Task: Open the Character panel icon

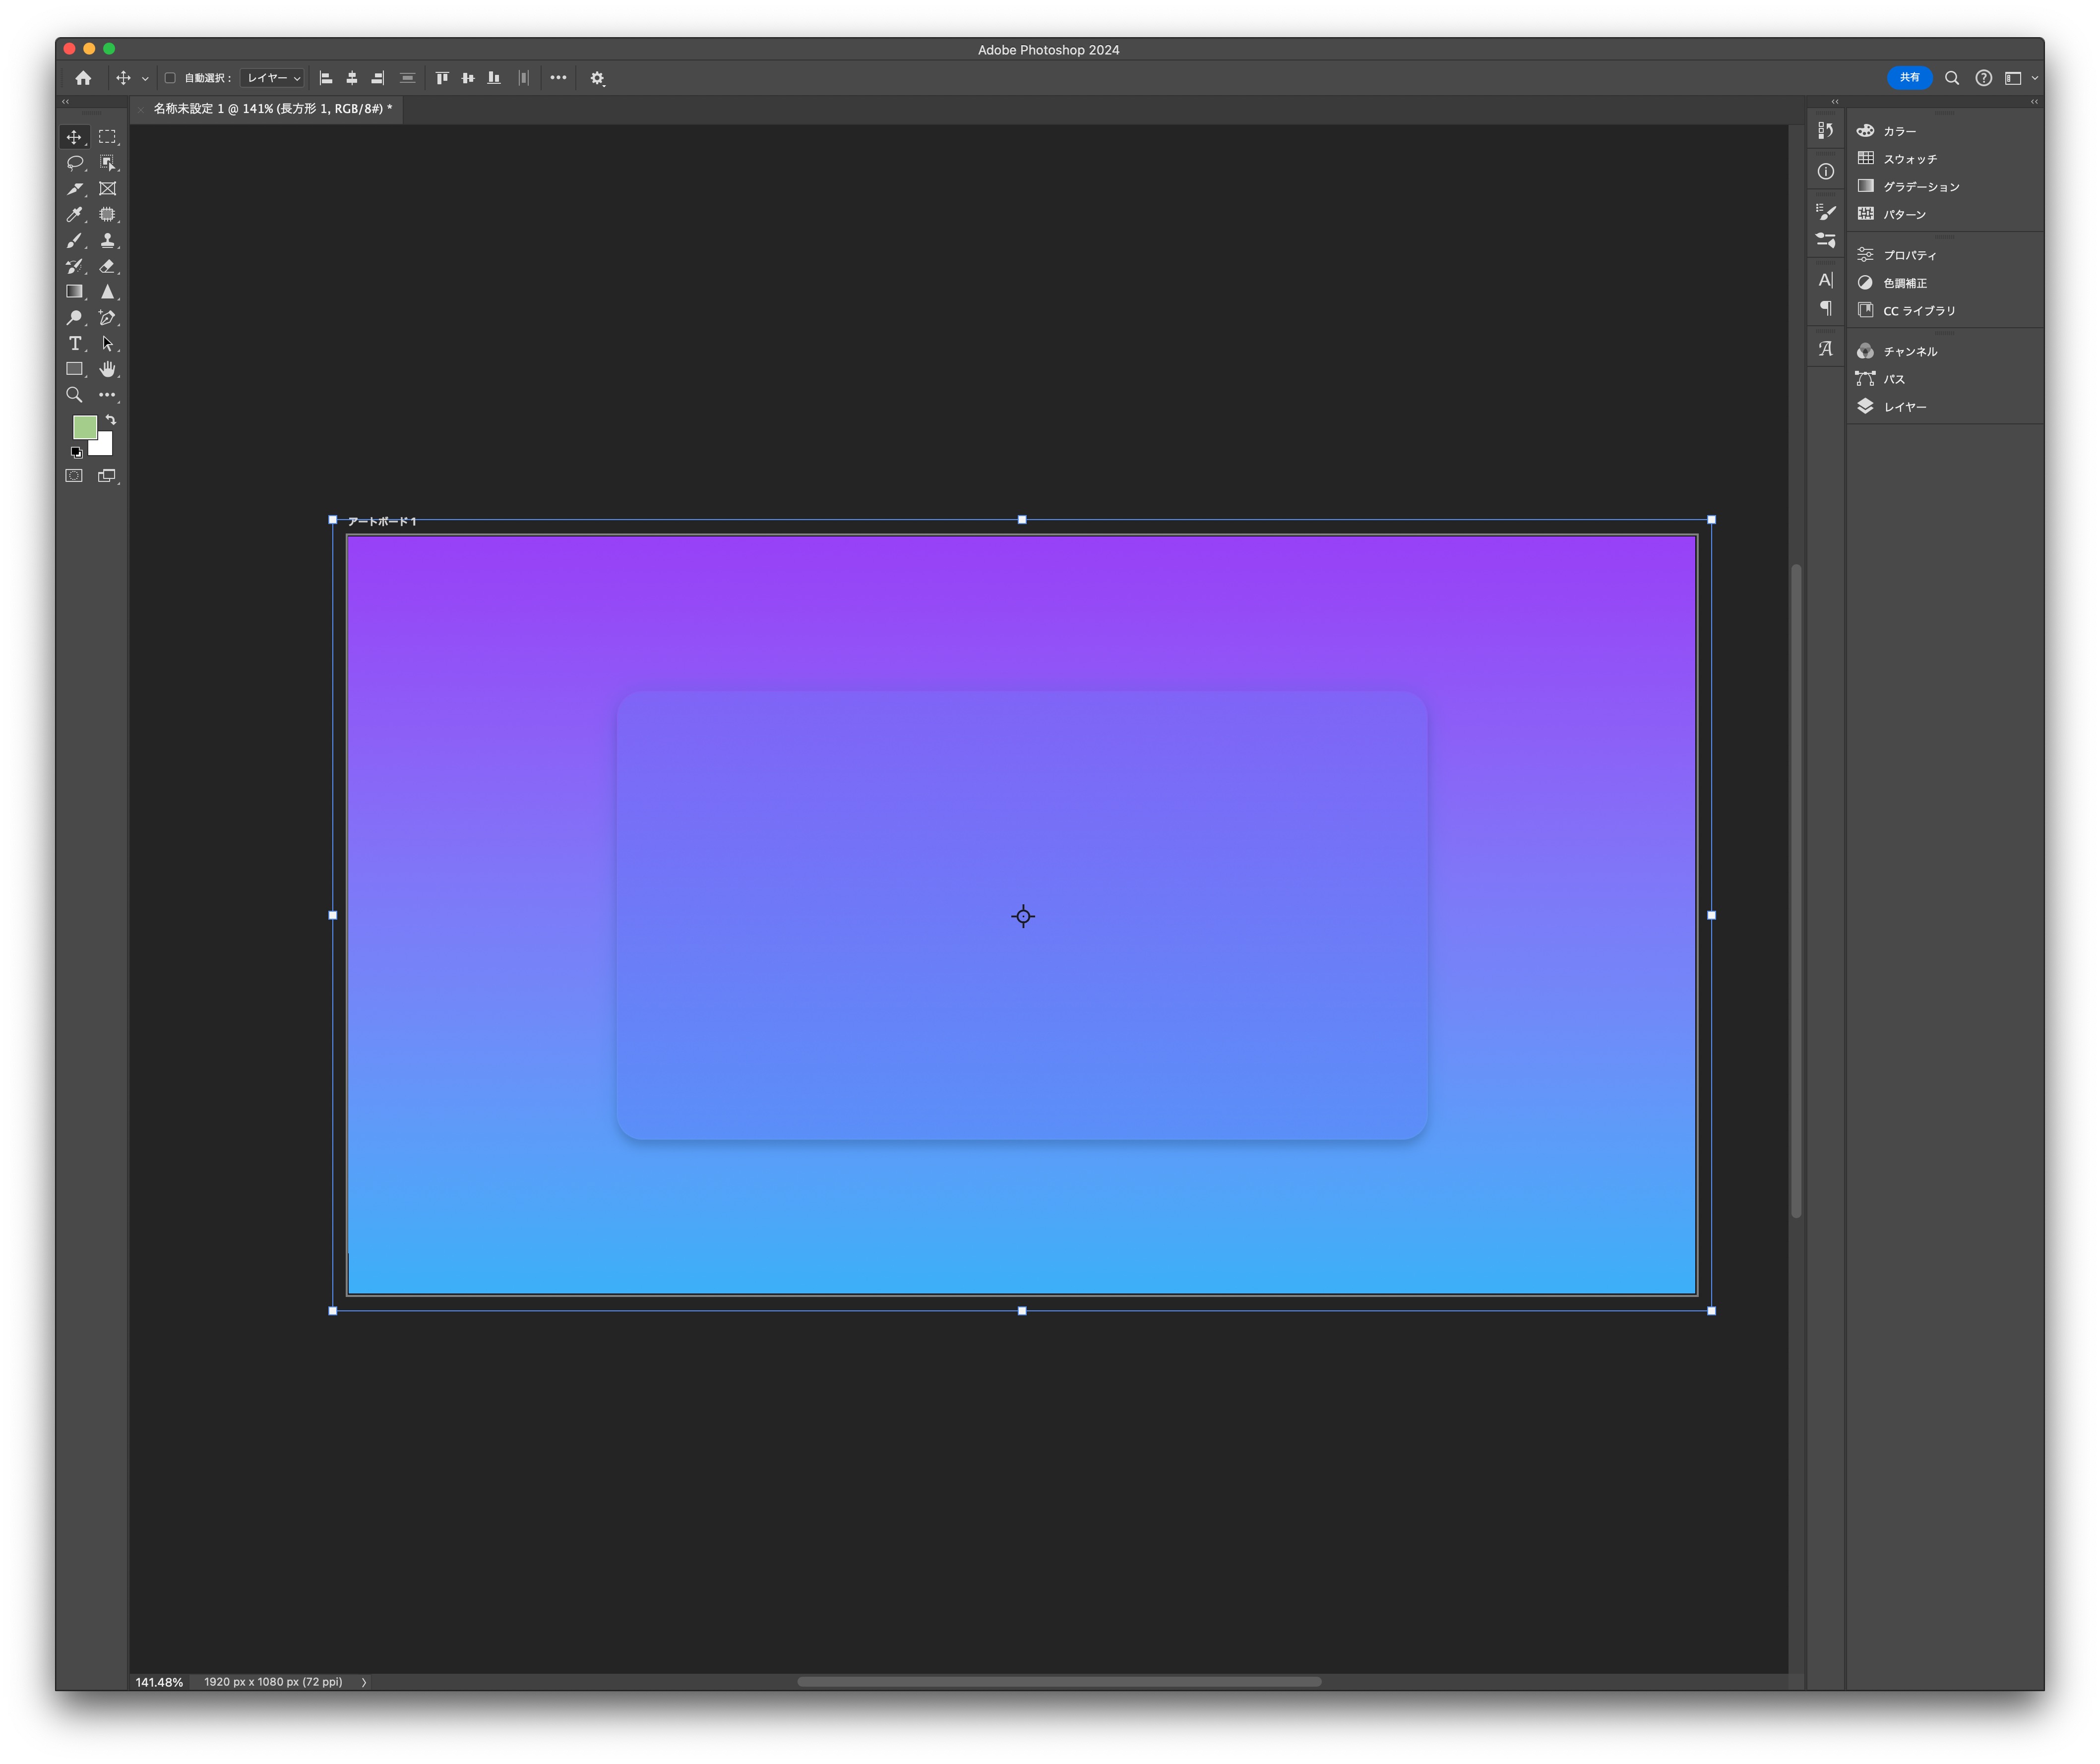Action: (1826, 280)
